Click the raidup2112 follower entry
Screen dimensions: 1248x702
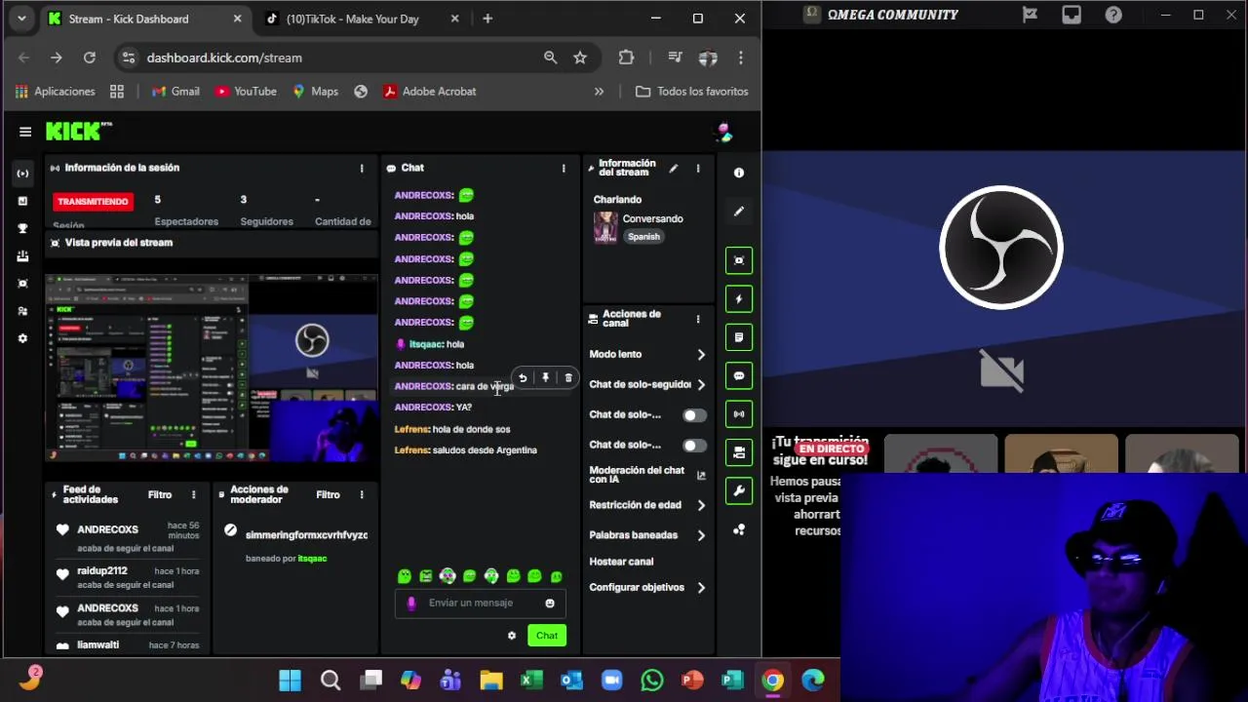pos(127,577)
